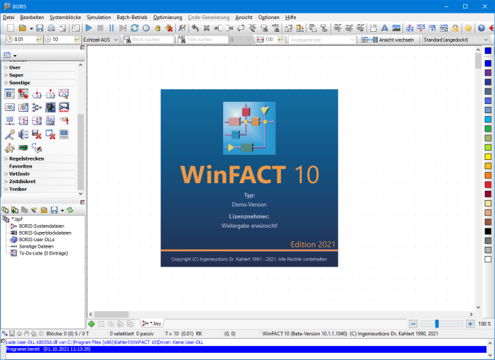Image resolution: width=495 pixels, height=360 pixels.
Task: Click the gear settings icon in toolbar
Action: (x=468, y=28)
